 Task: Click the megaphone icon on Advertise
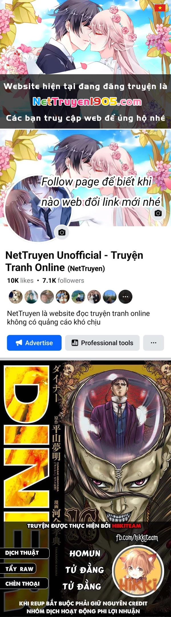19,343
